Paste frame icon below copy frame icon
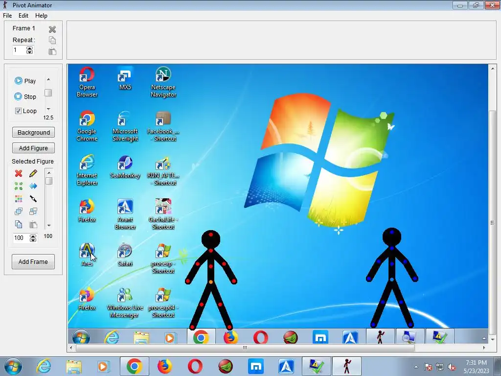Image resolution: width=501 pixels, height=376 pixels. click(x=52, y=51)
